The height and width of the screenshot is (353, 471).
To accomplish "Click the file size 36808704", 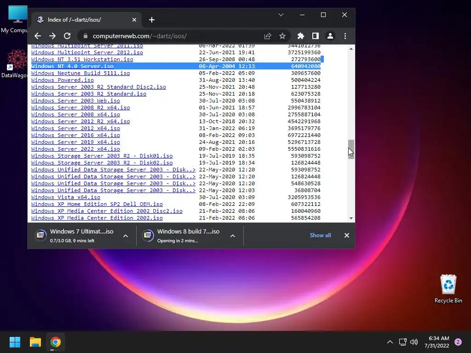I will (307, 190).
